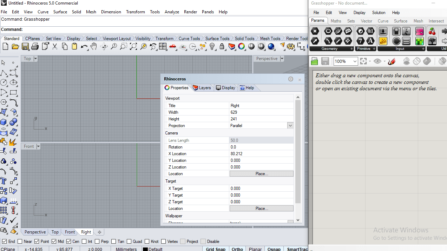Toggle the Mid osnap checkbox
The width and height of the screenshot is (447, 251).
[x=54, y=242]
